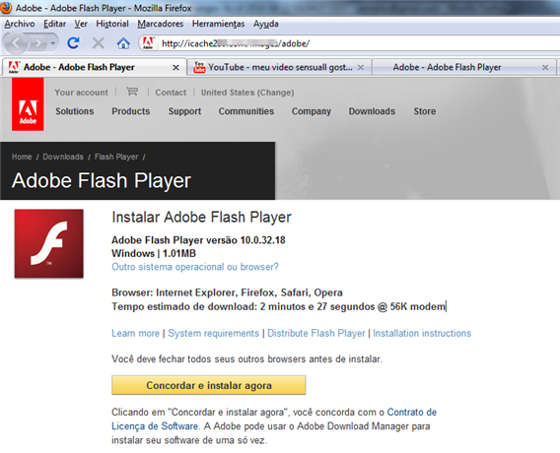
Task: Open the Herramientas menu
Action: tap(218, 24)
